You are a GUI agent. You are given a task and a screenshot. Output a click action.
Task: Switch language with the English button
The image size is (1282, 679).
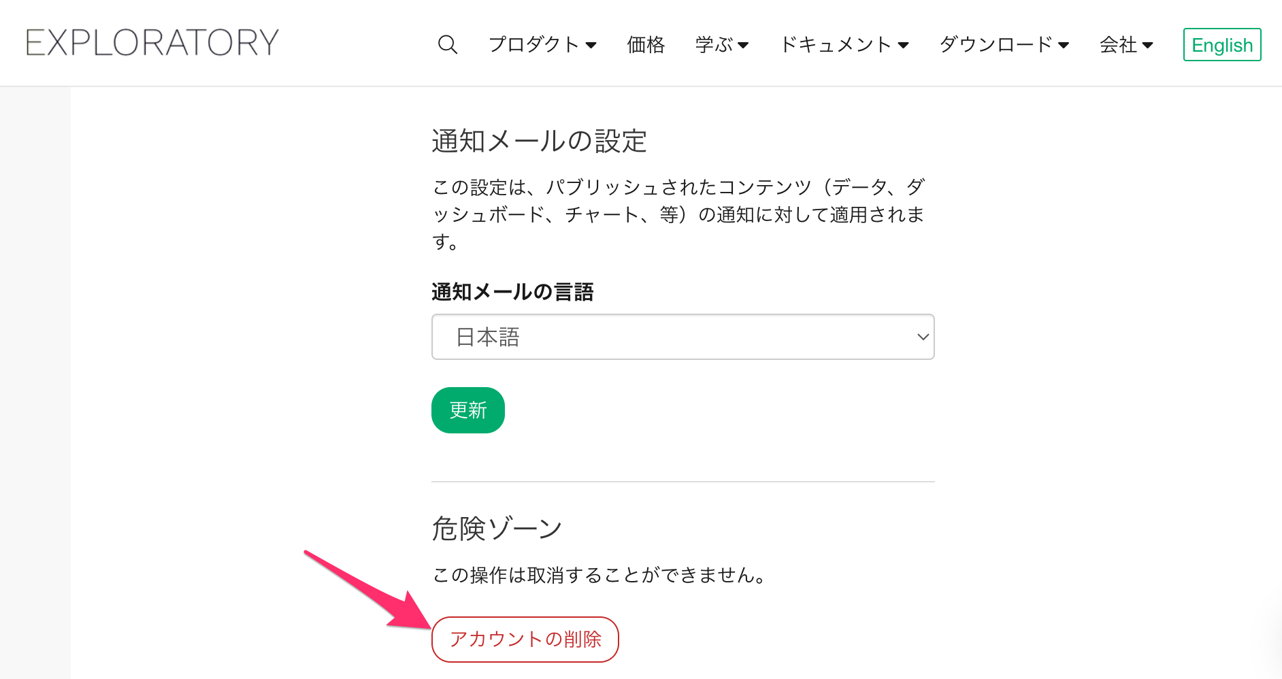(x=1222, y=45)
